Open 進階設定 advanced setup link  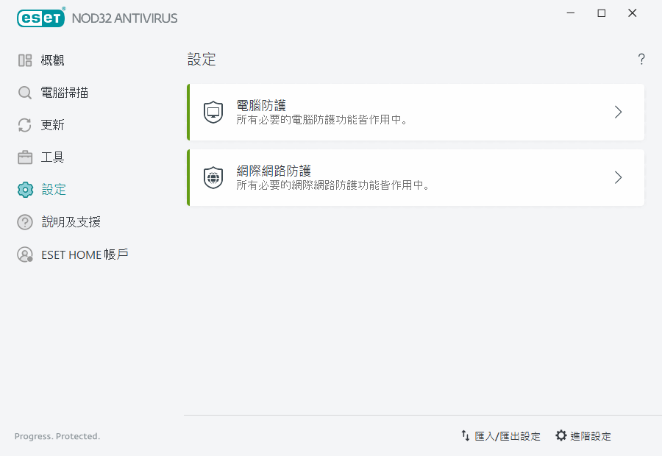click(x=591, y=436)
